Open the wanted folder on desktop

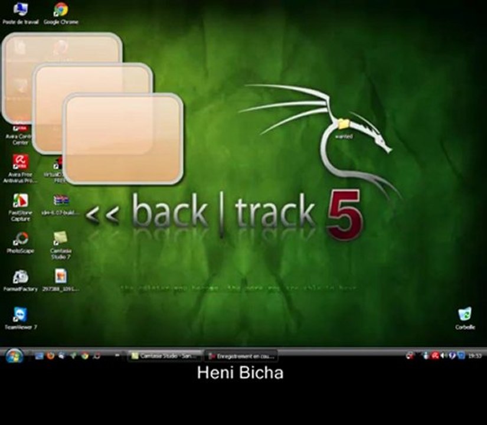tap(344, 128)
